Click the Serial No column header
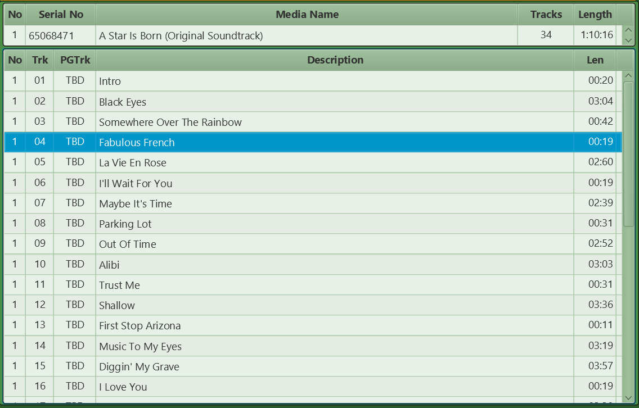Image resolution: width=639 pixels, height=408 pixels. [61, 15]
